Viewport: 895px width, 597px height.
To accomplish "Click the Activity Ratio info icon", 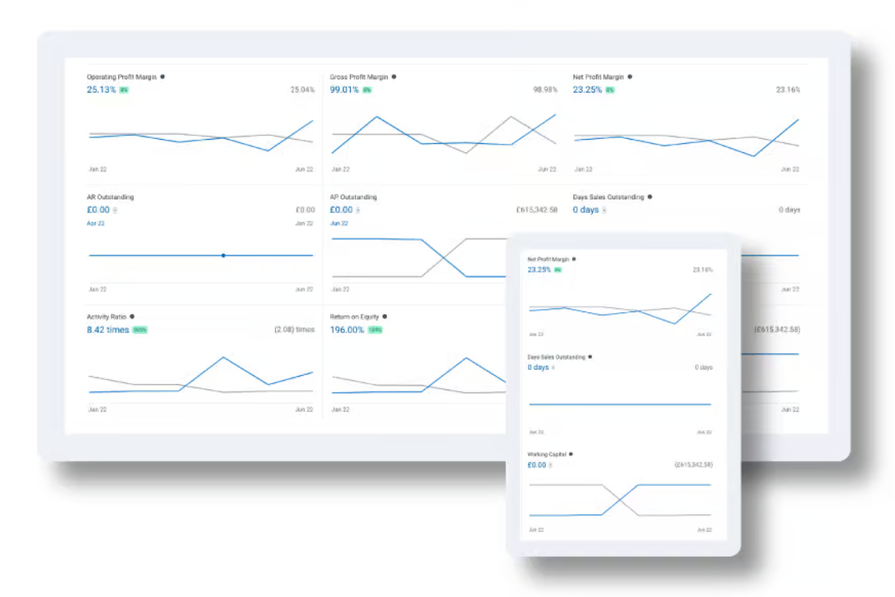I will [x=132, y=316].
